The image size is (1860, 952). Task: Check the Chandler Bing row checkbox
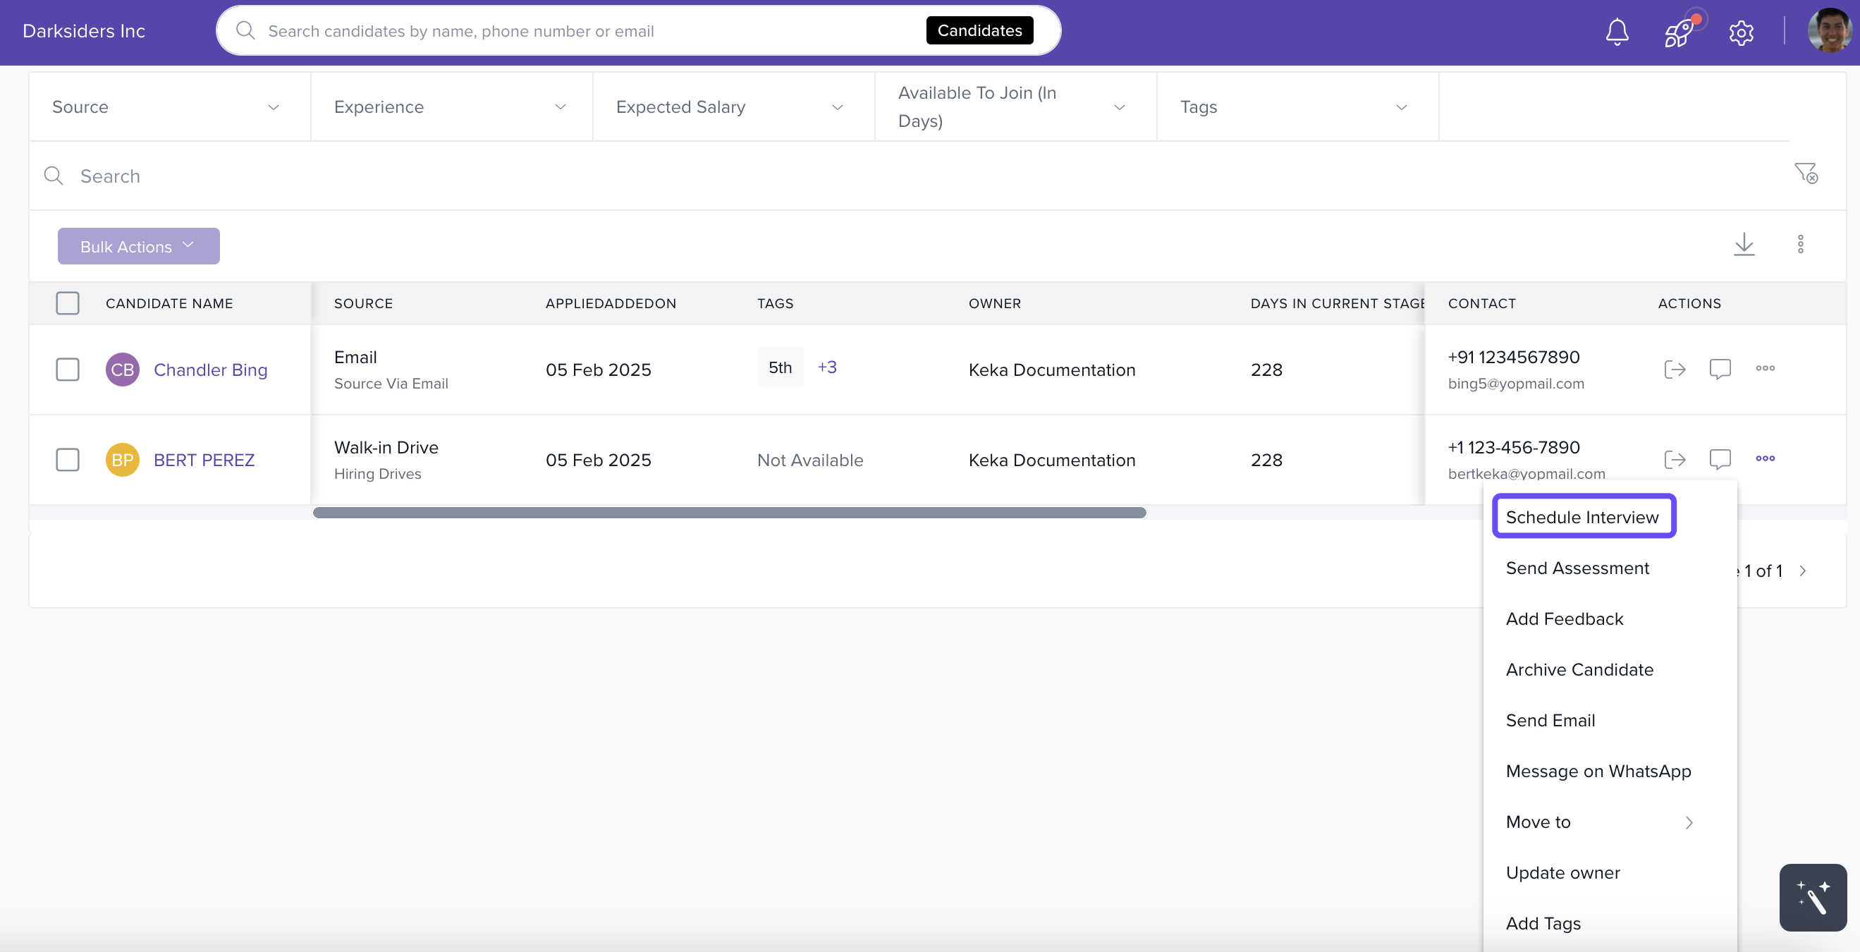tap(68, 370)
